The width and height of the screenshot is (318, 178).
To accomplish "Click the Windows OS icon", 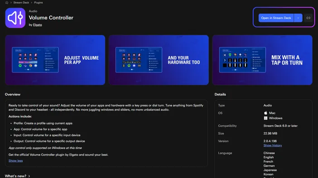I will [x=265, y=118].
